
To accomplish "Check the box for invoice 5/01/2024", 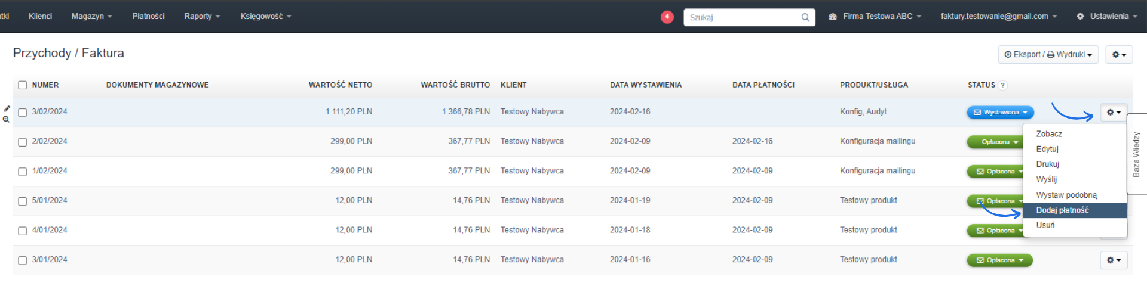I will pos(23,201).
